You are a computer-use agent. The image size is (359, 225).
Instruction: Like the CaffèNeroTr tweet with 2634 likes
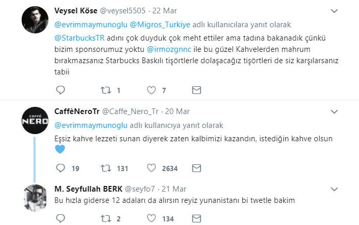point(151,168)
